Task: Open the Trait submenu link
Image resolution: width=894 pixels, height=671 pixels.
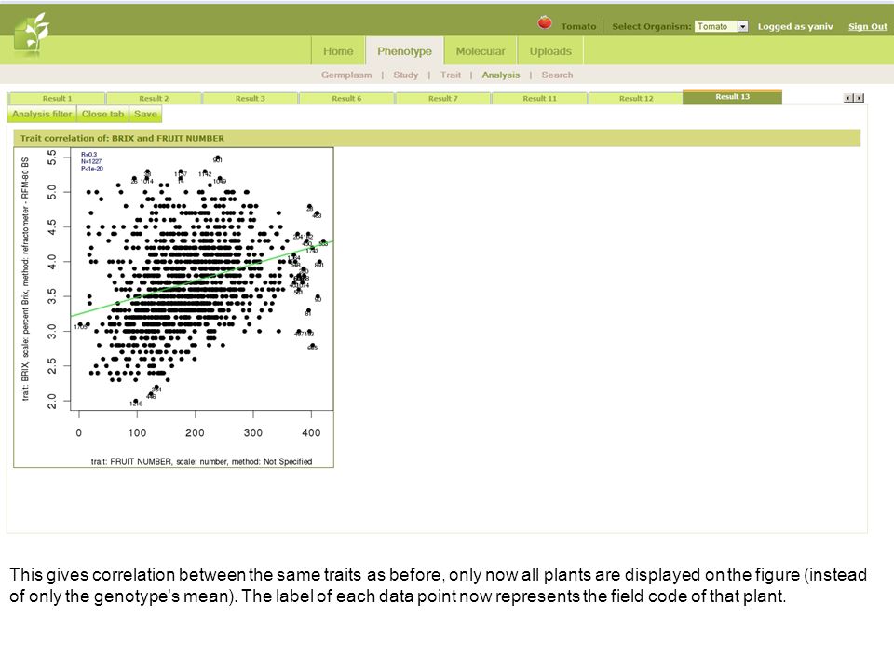Action: [451, 75]
